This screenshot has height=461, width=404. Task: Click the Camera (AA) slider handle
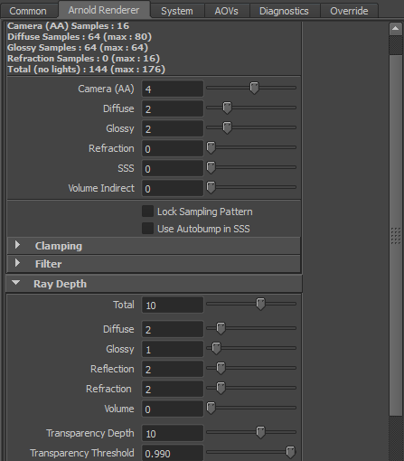point(254,88)
